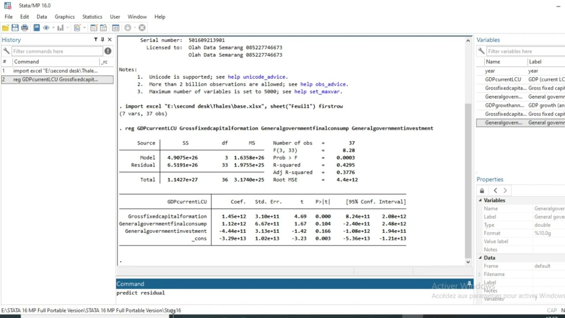Click the Properties next variable arrow
This screenshot has width=565, height=318.
click(505, 191)
